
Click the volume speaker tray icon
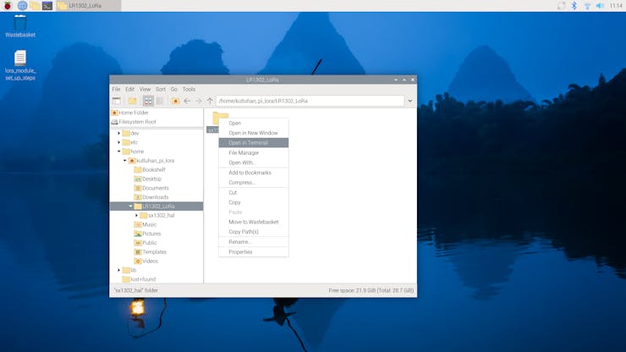(600, 6)
